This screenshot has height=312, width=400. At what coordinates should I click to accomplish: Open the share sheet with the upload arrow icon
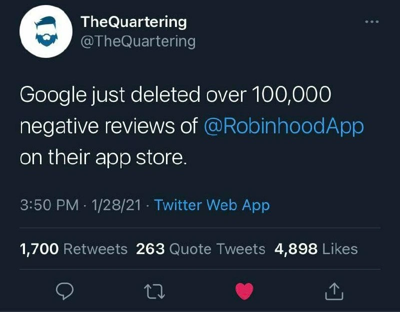[334, 292]
